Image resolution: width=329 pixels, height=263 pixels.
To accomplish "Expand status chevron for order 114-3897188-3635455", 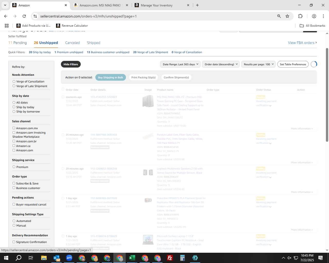I will pos(270,143).
